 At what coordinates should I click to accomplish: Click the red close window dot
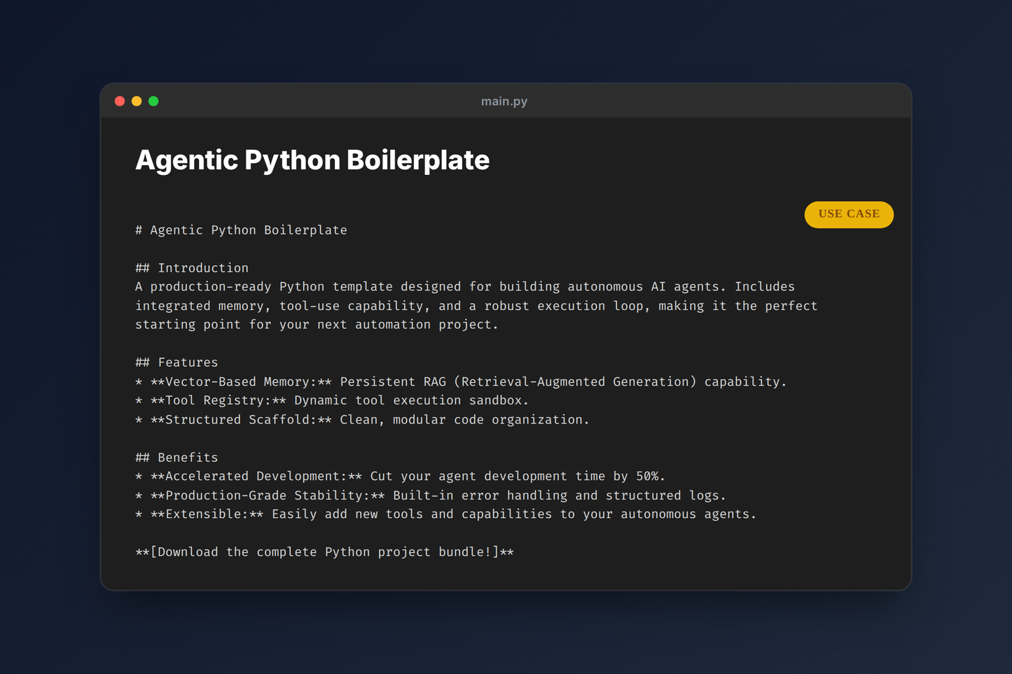pos(120,101)
